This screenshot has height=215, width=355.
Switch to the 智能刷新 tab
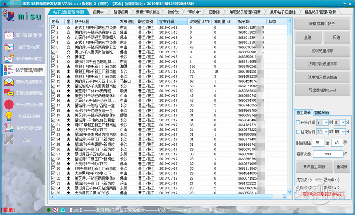[322, 113]
